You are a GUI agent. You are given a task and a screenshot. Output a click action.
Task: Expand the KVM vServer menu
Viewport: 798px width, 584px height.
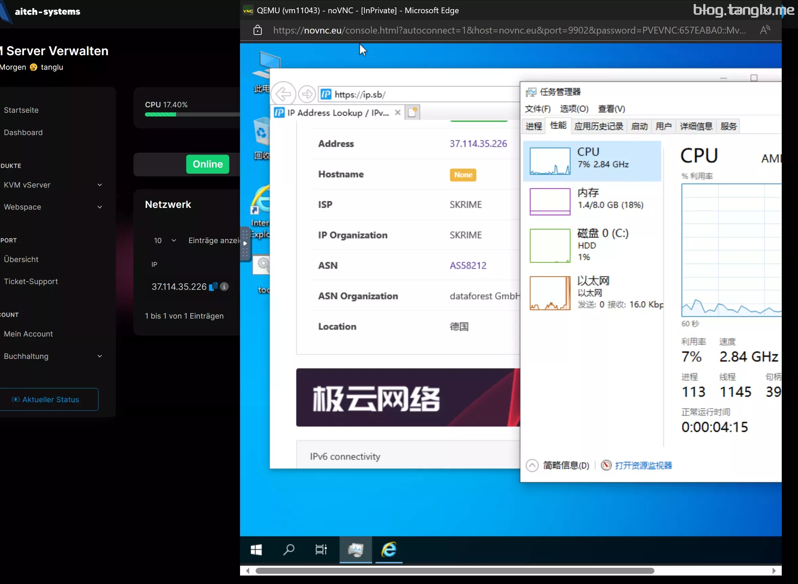[x=53, y=185]
